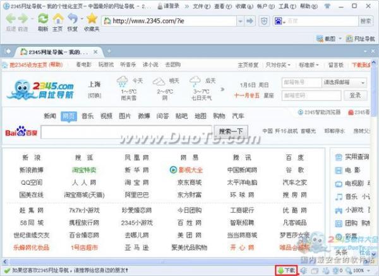This screenshot has height=276, width=379.
Task: Expand the back/forward history dropdown arrow
Action: (x=32, y=18)
